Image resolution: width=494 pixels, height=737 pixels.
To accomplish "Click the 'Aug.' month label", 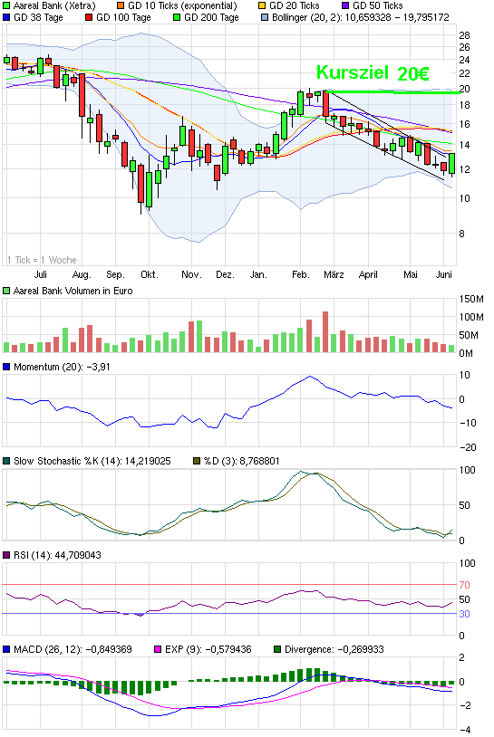I will [82, 274].
